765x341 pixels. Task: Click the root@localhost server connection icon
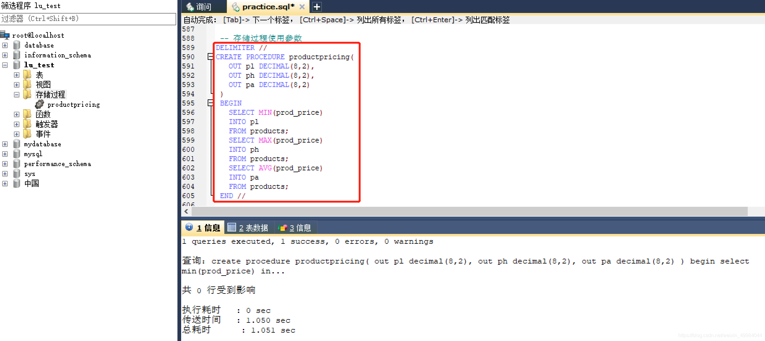point(5,35)
